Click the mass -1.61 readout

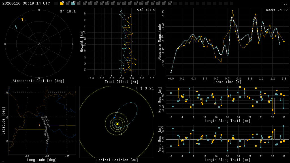pos(277,10)
